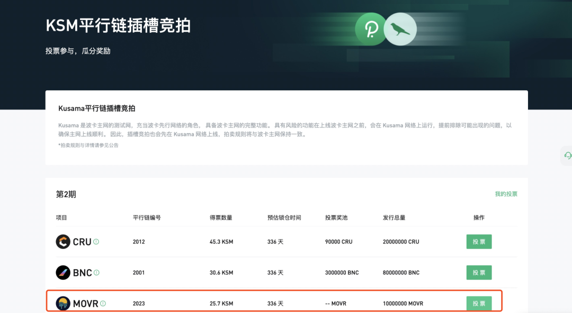This screenshot has height=313, width=572.
Task: Click the BNC project logo icon
Action: pyautogui.click(x=62, y=273)
